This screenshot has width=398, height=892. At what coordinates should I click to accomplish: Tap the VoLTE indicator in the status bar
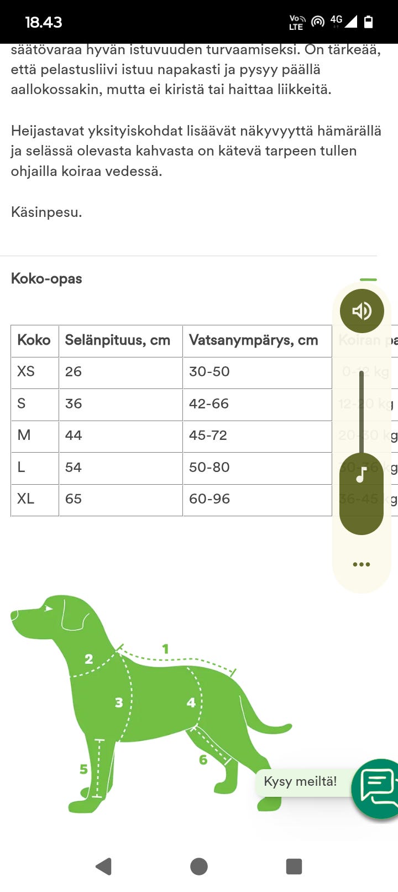[296, 22]
